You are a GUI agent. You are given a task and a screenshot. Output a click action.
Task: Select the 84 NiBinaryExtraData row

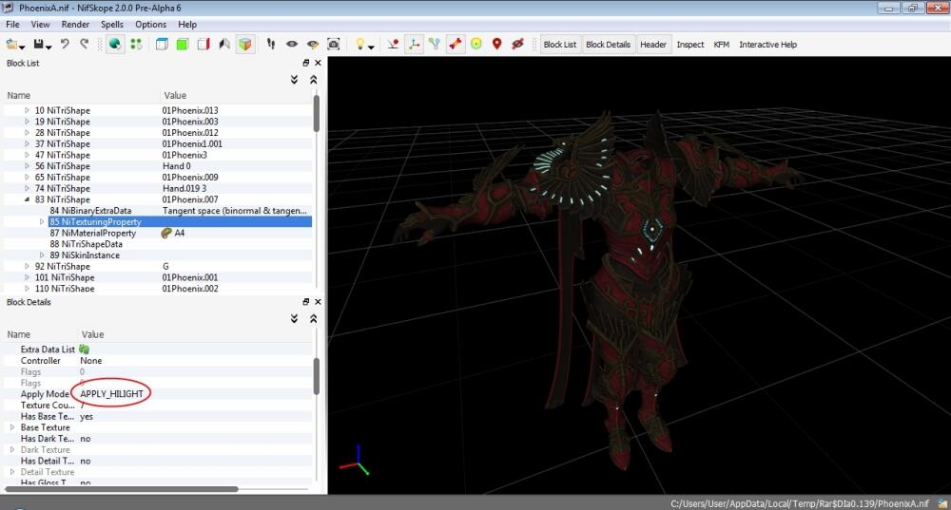pos(158,210)
